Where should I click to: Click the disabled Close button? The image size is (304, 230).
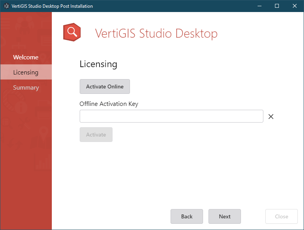(282, 216)
